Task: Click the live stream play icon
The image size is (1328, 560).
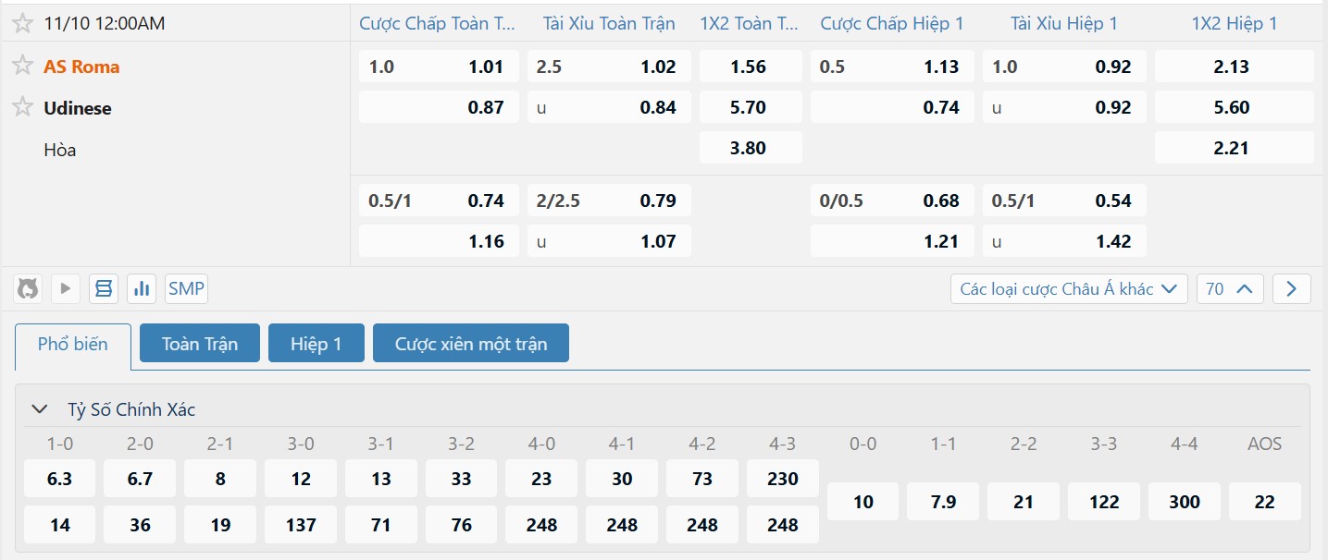Action: pos(65,289)
